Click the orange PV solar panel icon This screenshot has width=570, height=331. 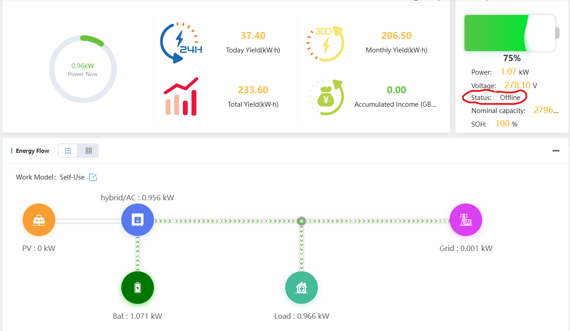[x=39, y=220]
